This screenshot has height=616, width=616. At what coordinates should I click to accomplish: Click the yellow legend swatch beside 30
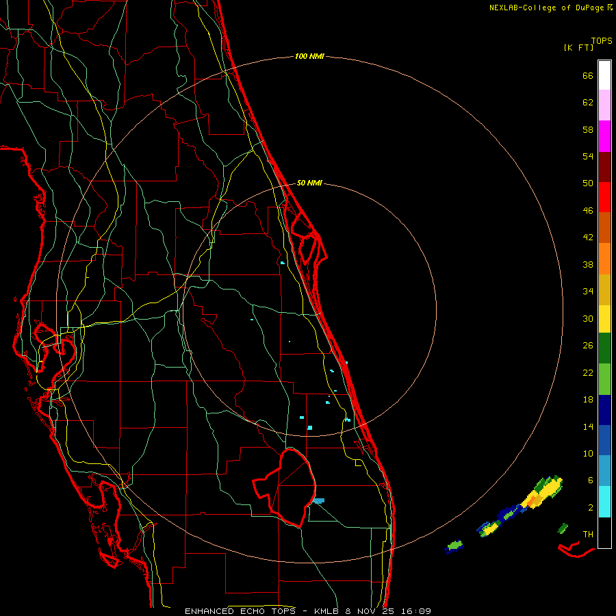tap(604, 318)
